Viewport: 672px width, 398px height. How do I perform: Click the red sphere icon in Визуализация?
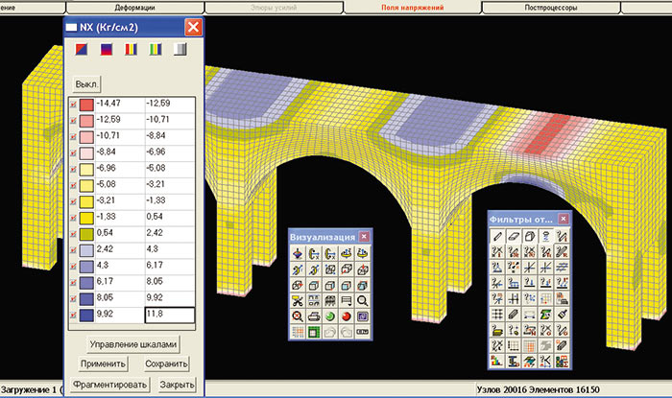(x=346, y=316)
